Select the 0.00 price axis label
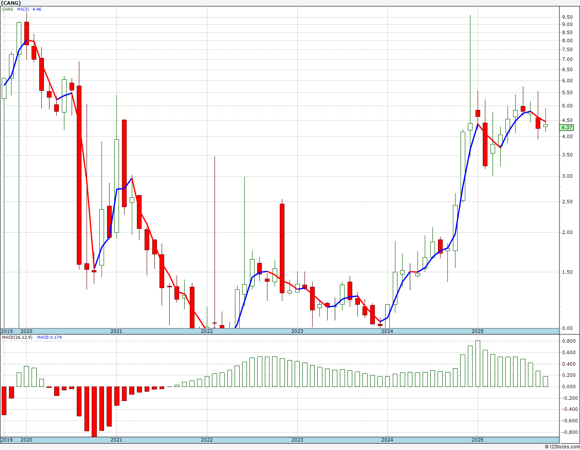 (x=567, y=328)
